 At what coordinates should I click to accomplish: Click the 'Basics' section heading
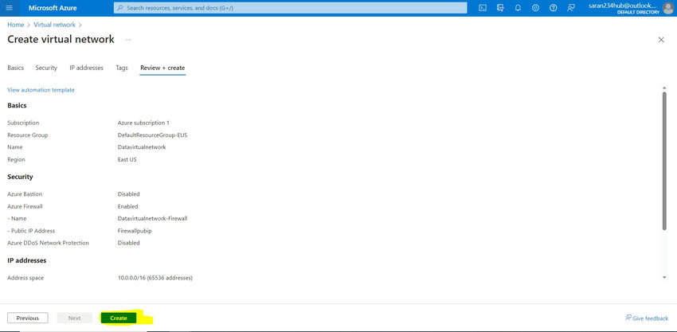click(x=17, y=105)
